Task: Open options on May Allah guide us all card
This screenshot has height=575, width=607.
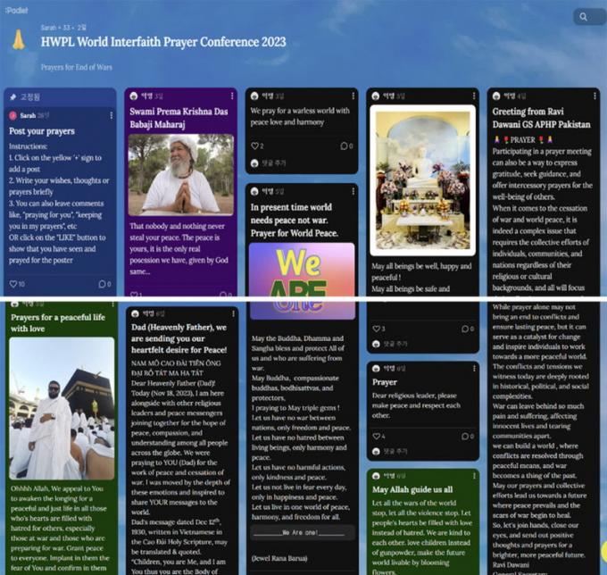Action: click(x=474, y=476)
